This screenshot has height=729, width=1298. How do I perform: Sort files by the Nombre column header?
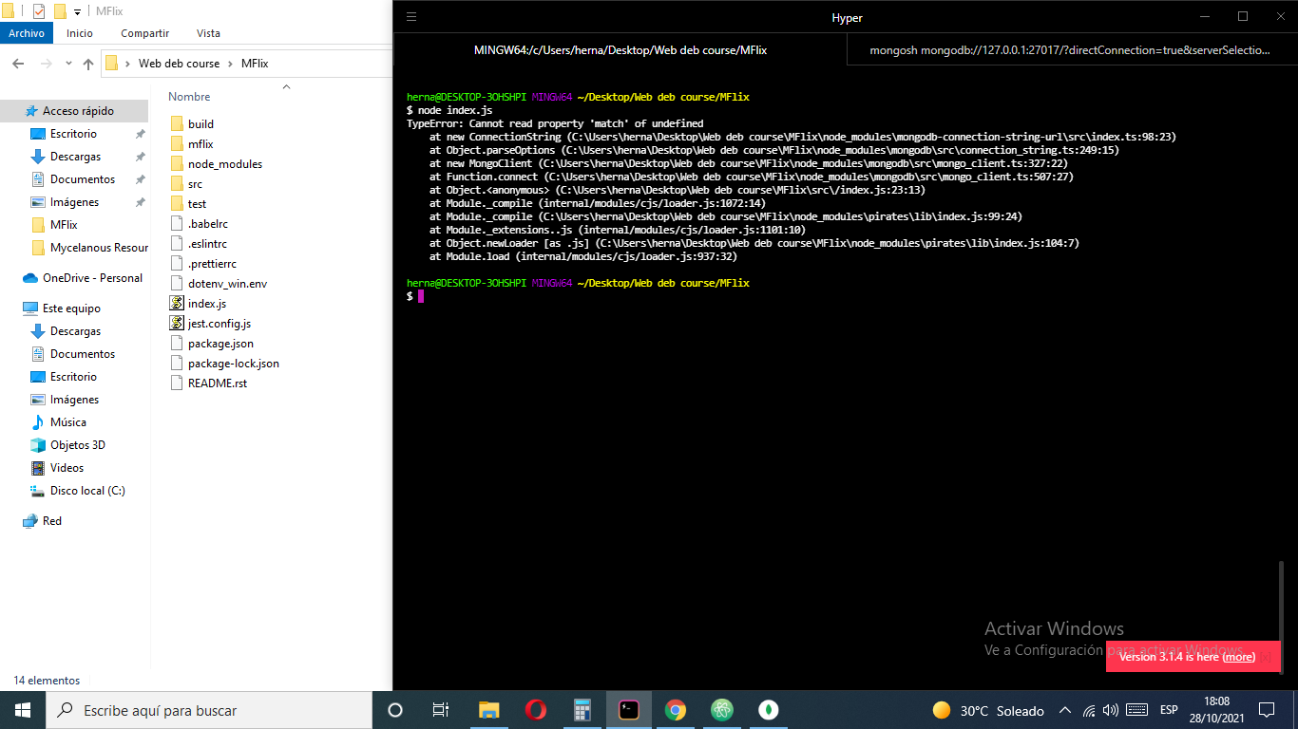pyautogui.click(x=189, y=97)
